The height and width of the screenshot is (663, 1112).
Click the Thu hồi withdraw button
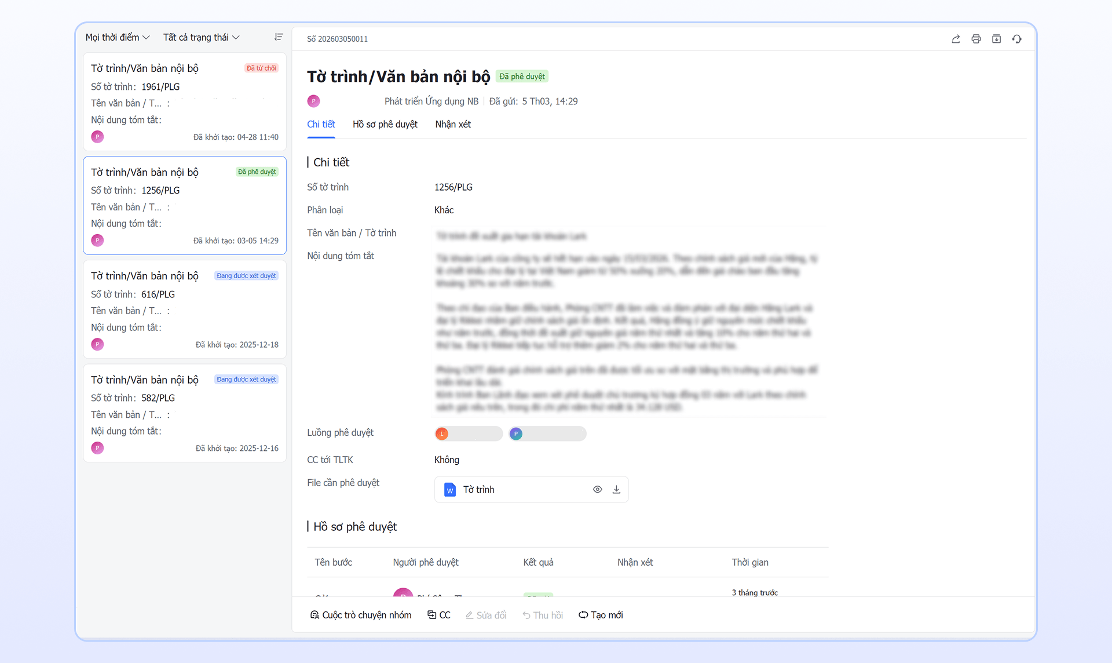pyautogui.click(x=543, y=615)
